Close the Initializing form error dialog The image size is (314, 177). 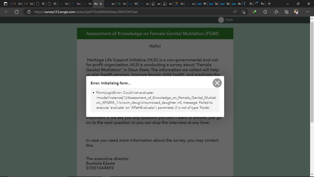pos(217,83)
